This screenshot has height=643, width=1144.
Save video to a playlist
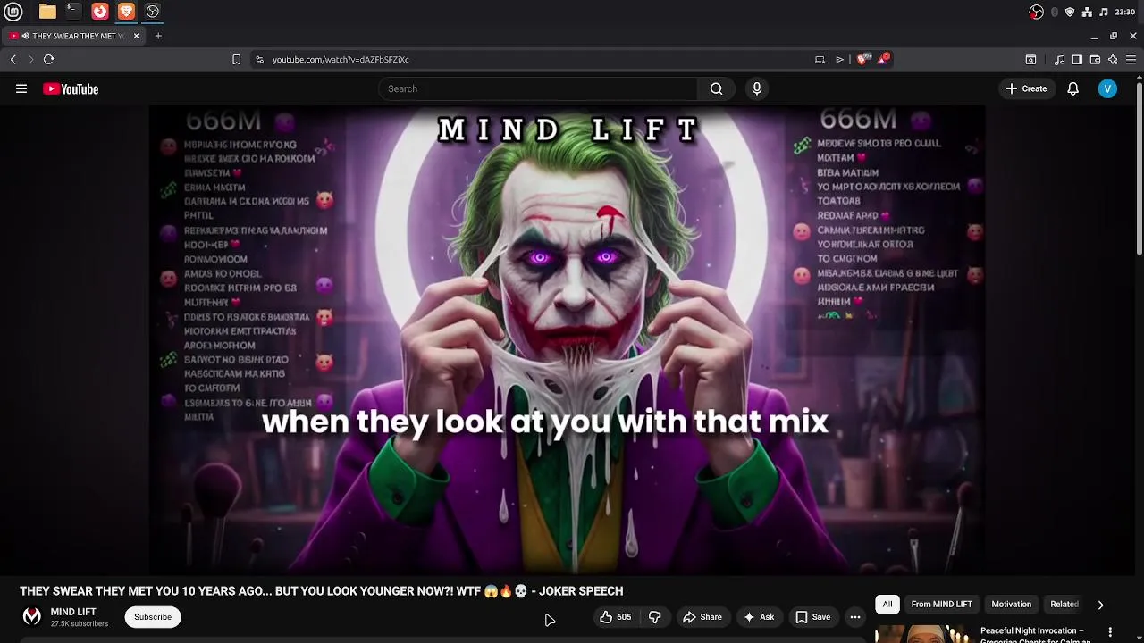pyautogui.click(x=813, y=617)
